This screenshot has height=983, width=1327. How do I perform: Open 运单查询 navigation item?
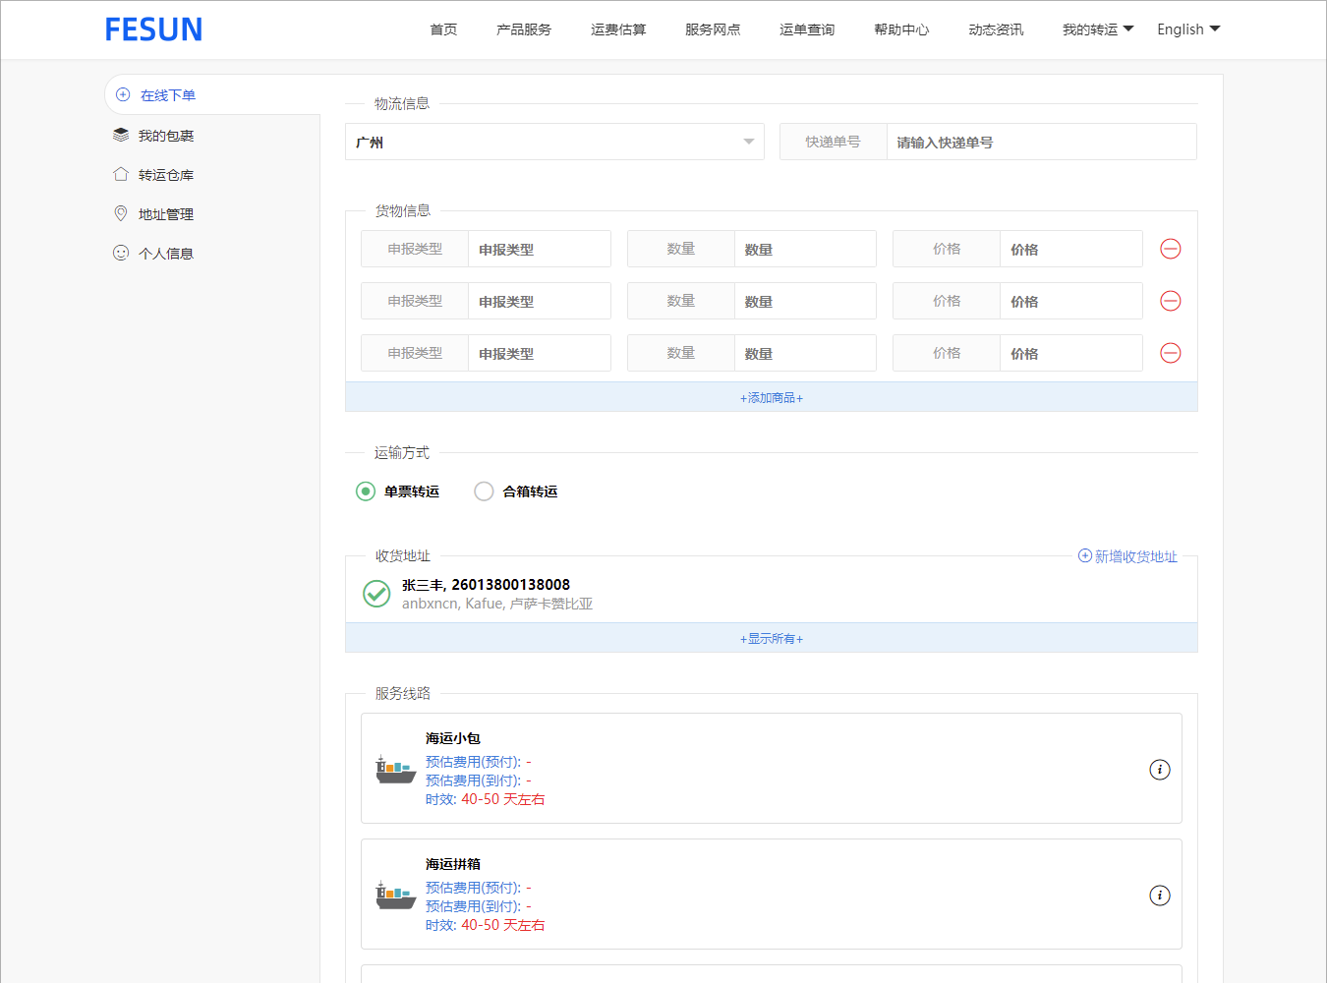[807, 29]
